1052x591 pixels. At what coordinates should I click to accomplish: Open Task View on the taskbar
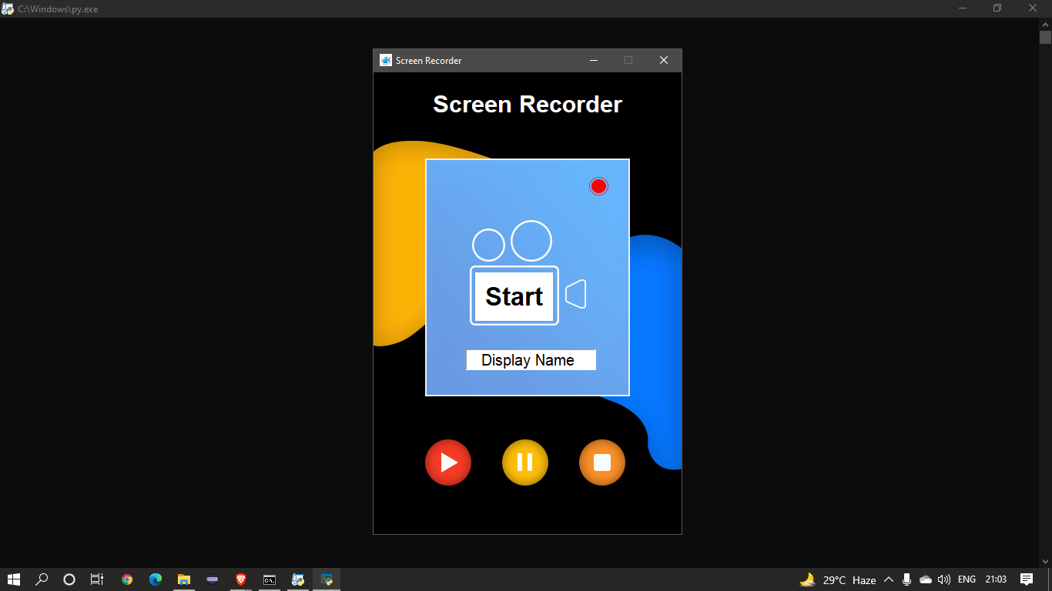point(97,579)
